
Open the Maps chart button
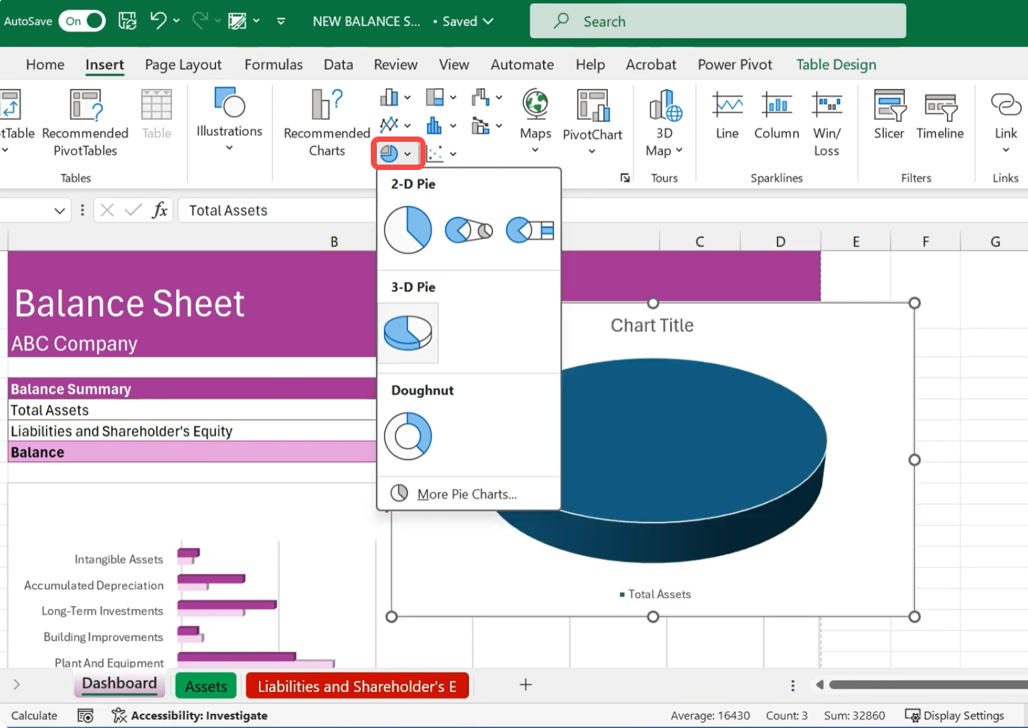point(535,121)
